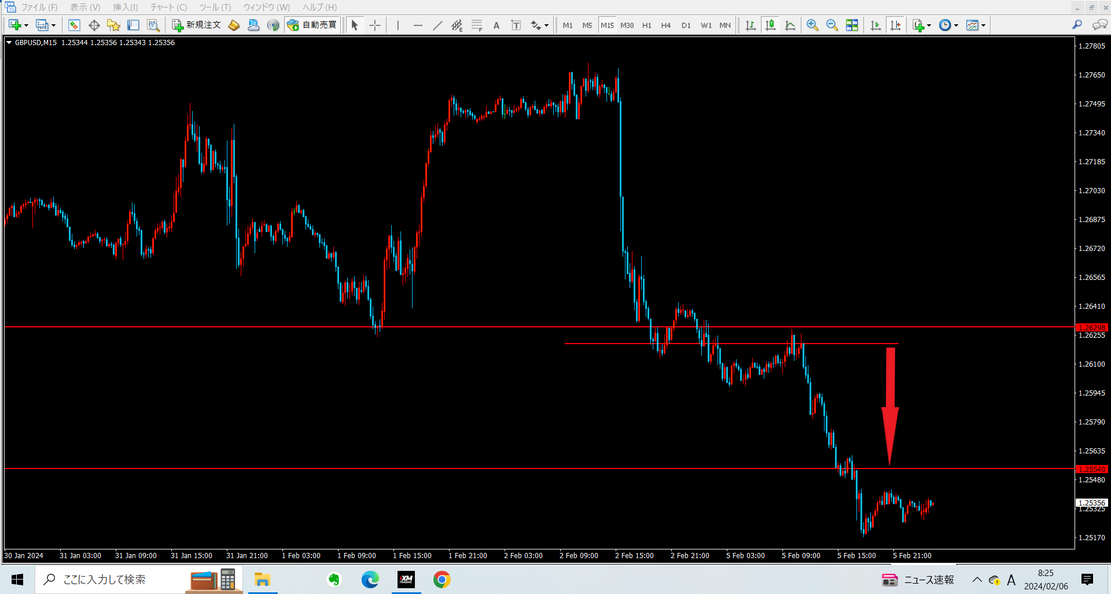Choose the vertical line drawing tool
Screen dimensions: 1111x594
click(398, 25)
